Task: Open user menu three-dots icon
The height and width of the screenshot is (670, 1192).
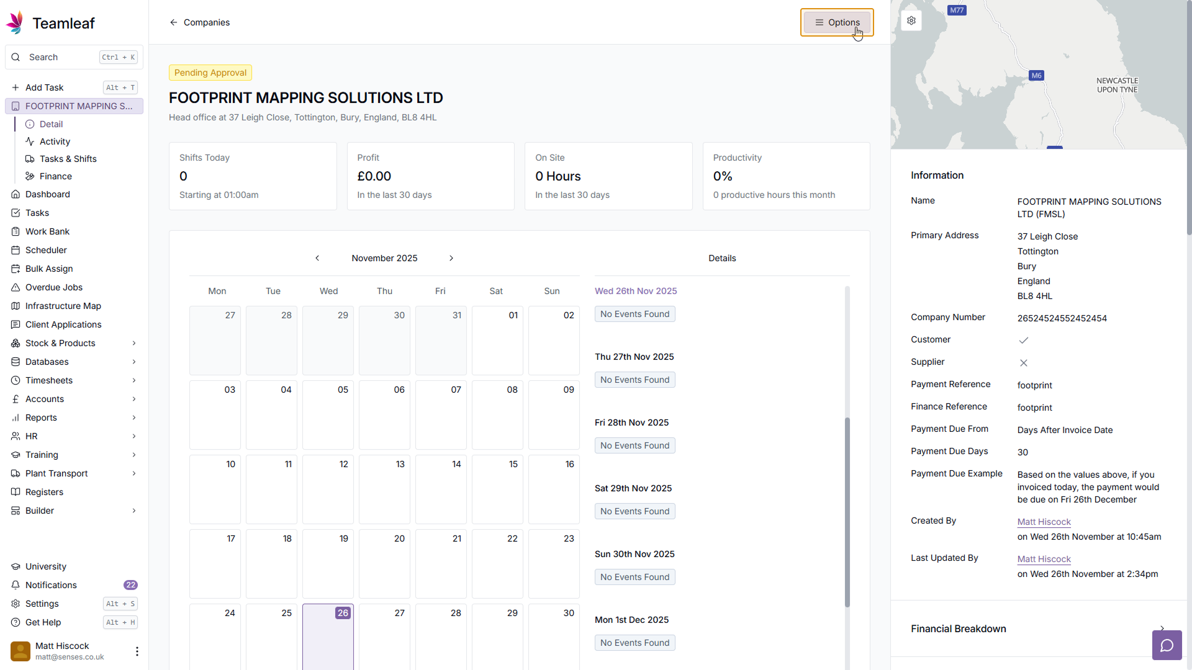Action: [x=137, y=651]
